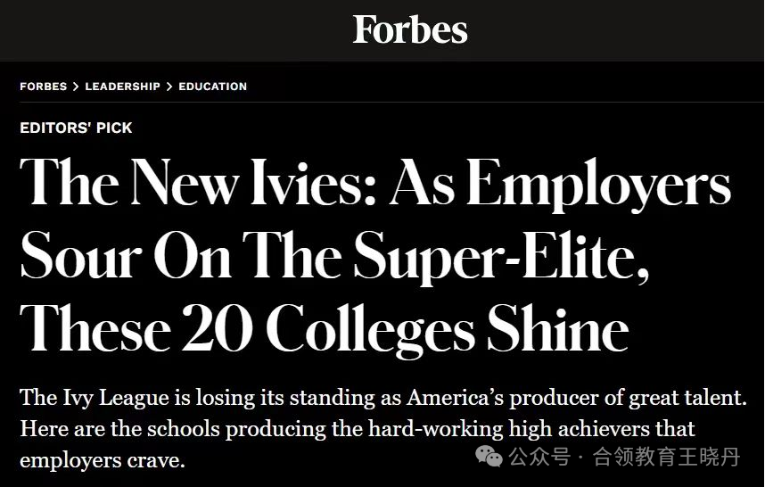The width and height of the screenshot is (765, 487).
Task: Click the chevron between FORBES and LEADERSHIP
Action: pyautogui.click(x=76, y=87)
